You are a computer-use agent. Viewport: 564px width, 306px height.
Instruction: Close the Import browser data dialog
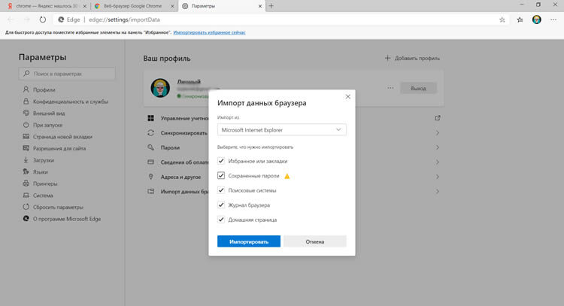[x=348, y=96]
